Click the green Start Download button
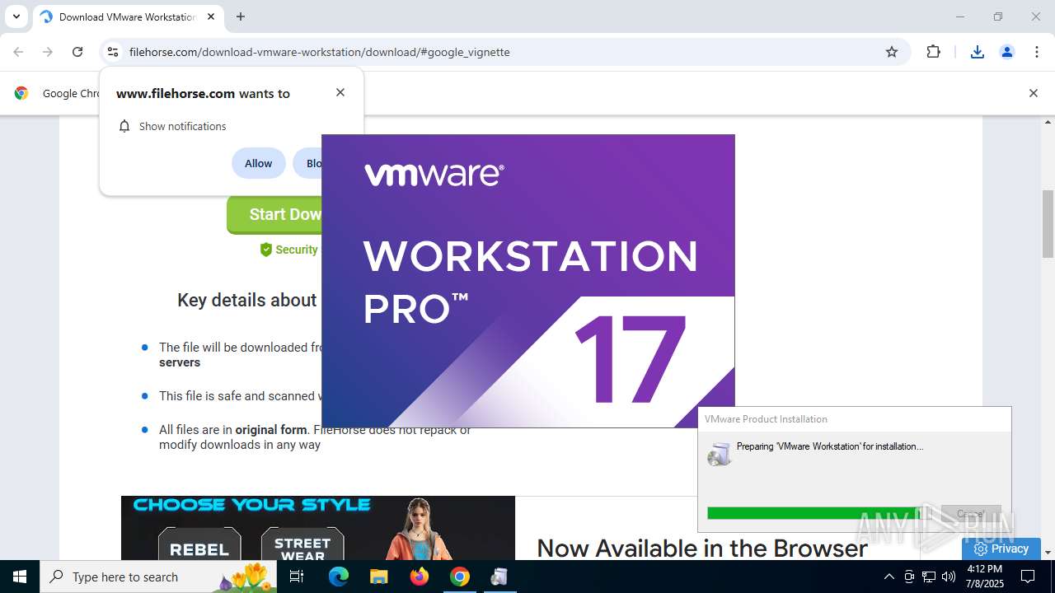 coord(274,214)
